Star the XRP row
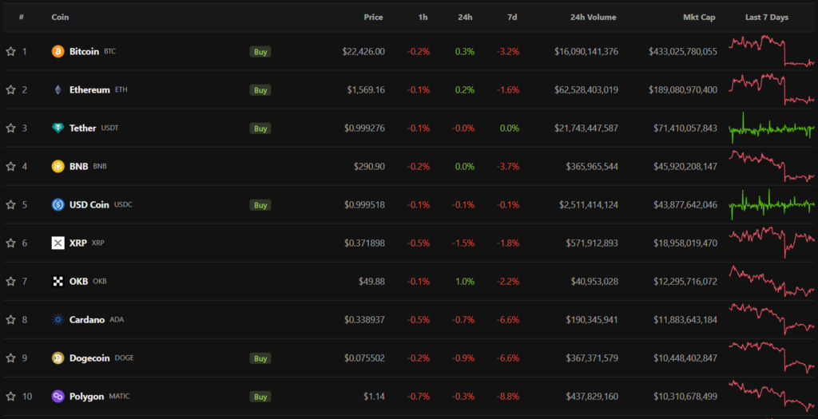The height and width of the screenshot is (419, 818). [x=10, y=243]
